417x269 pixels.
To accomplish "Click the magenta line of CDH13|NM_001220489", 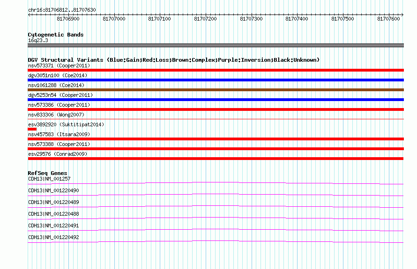I will click(216, 206).
